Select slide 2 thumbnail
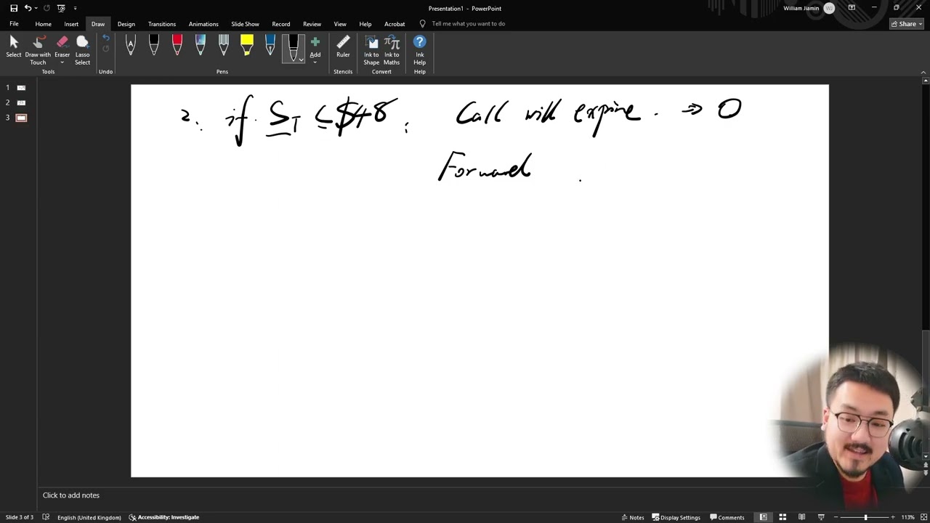The image size is (930, 523). click(x=21, y=102)
